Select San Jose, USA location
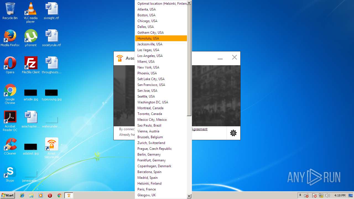The image size is (354, 199). coord(161,91)
